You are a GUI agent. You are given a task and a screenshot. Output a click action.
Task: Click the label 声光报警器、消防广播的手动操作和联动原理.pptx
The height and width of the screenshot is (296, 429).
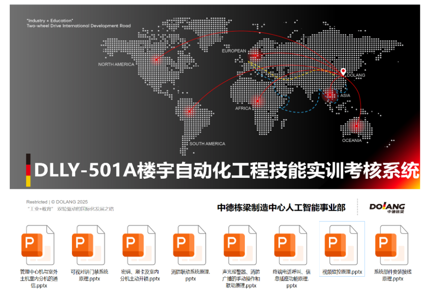[241, 279]
